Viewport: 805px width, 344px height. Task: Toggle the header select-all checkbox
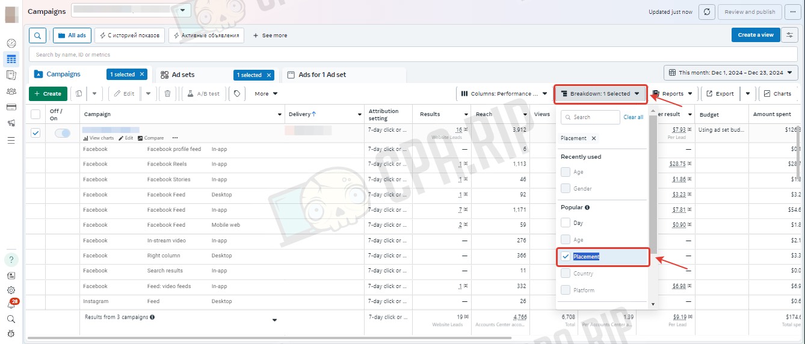35,114
